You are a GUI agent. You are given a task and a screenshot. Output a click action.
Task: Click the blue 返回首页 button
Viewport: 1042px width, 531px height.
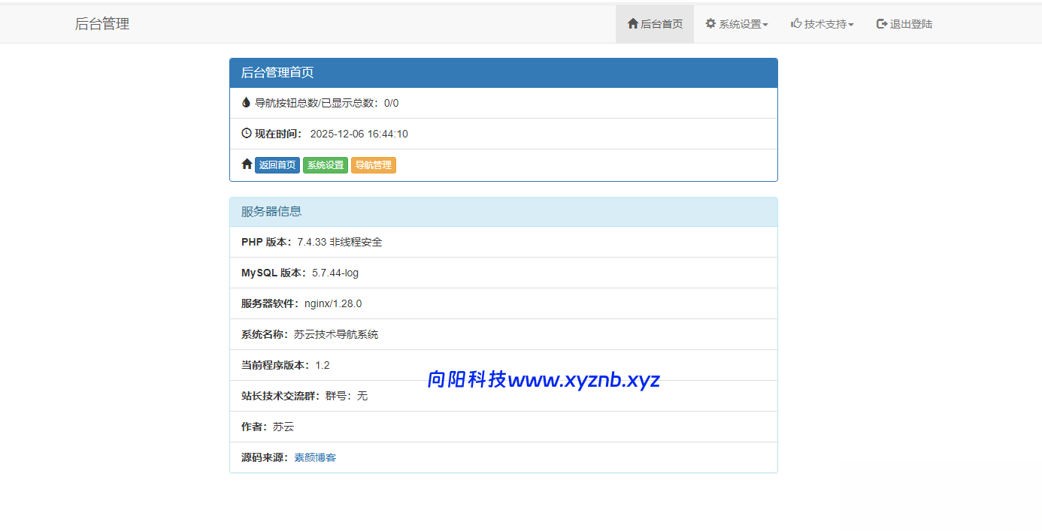[x=277, y=164]
